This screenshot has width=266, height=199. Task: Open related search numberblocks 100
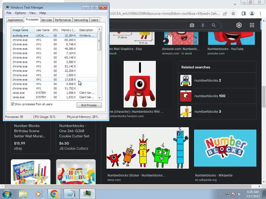[x=217, y=96]
